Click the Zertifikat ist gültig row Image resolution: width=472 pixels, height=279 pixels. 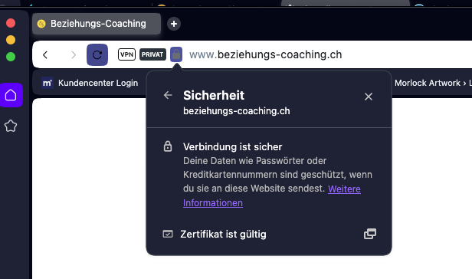(x=269, y=234)
